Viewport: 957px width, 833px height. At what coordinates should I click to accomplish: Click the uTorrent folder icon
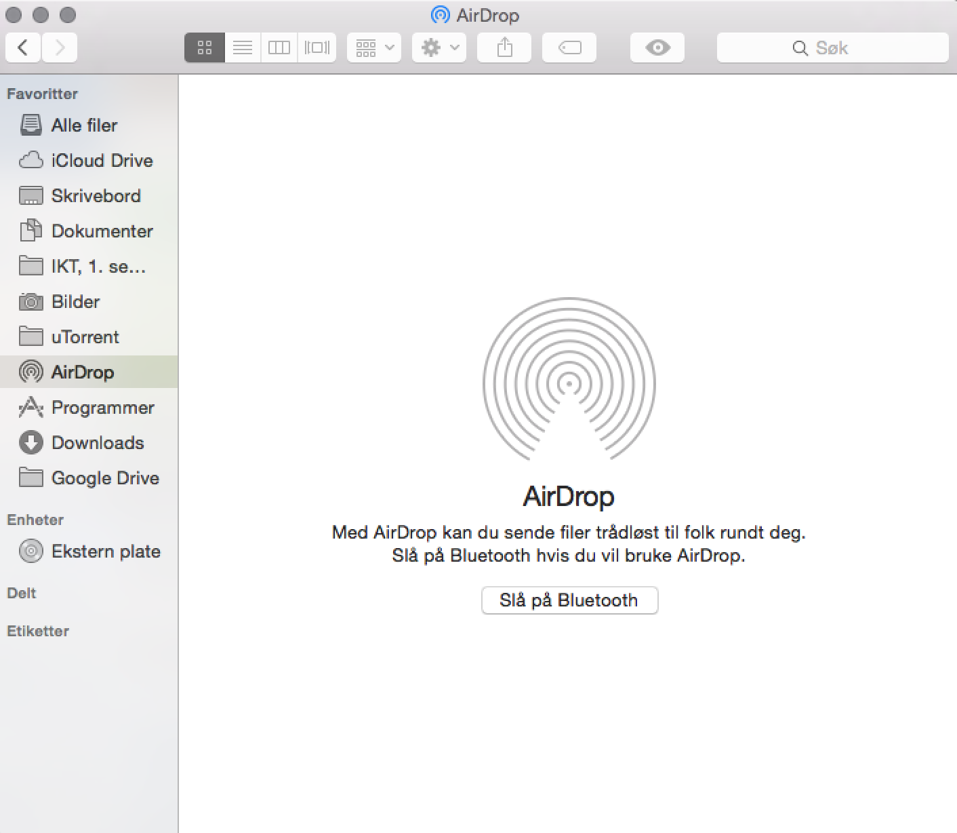(x=30, y=336)
